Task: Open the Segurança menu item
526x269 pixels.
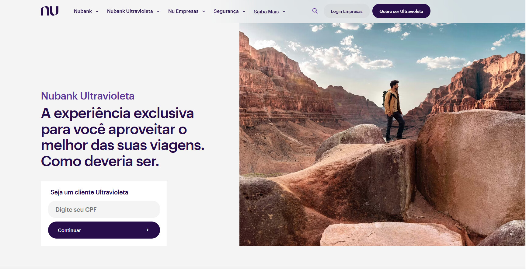Action: point(226,11)
